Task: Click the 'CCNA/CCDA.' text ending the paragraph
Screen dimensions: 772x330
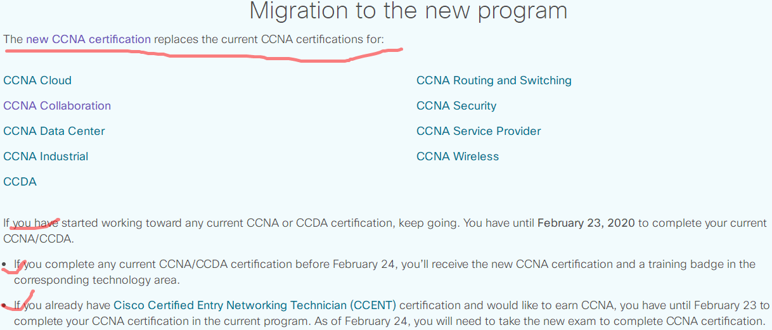Action: click(39, 239)
